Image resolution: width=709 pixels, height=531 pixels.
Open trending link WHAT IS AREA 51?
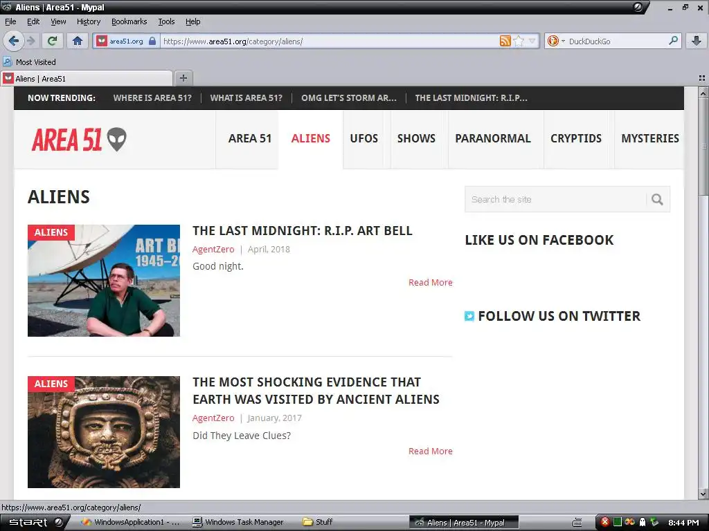tap(246, 98)
